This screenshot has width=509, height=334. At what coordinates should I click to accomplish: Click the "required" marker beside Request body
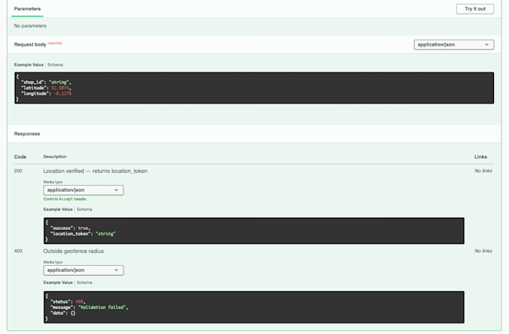tap(55, 43)
